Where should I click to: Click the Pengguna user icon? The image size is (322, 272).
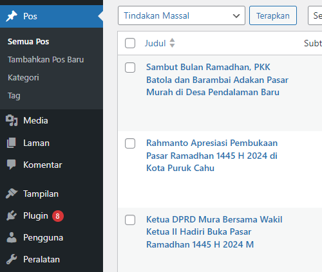pos(12,237)
